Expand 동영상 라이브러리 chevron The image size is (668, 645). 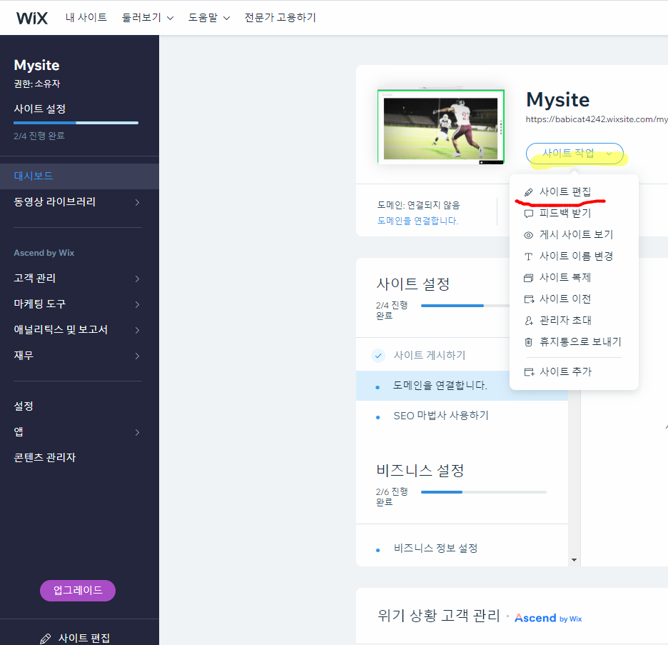(137, 202)
